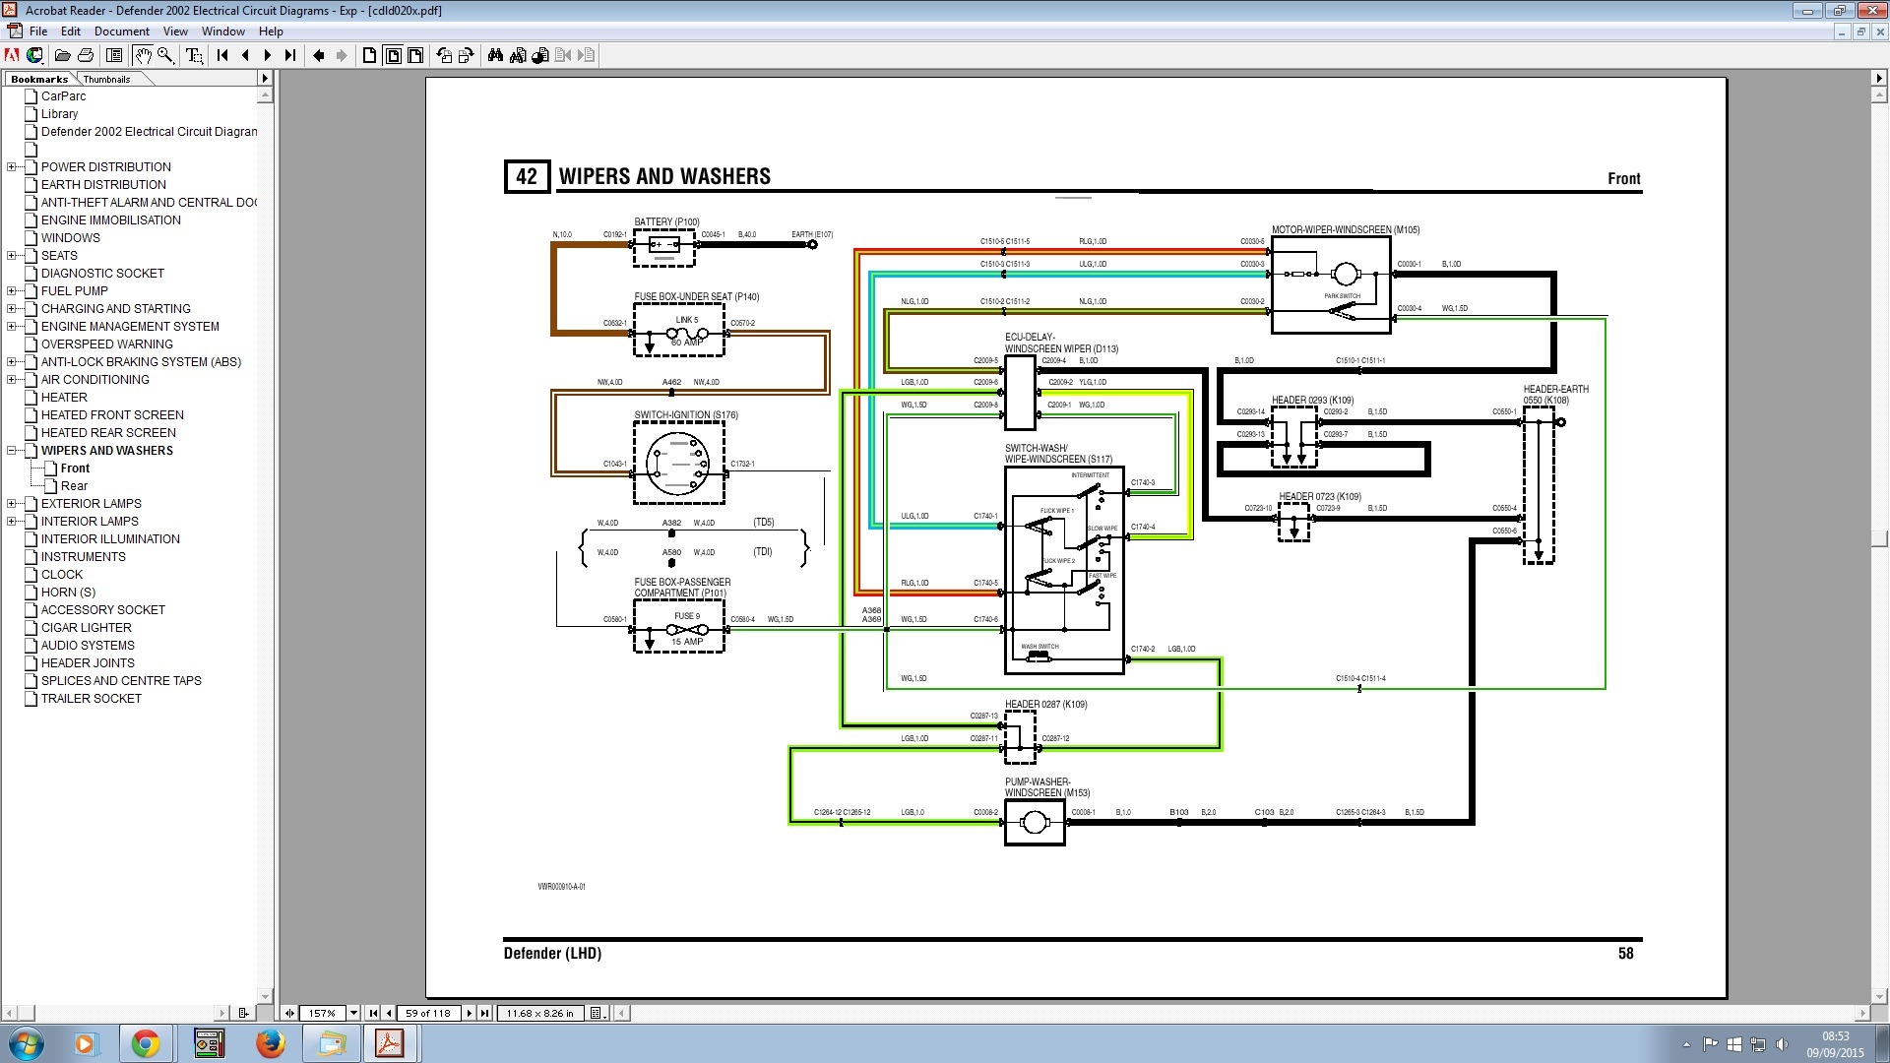Switch to the Bookmarks tab
Image resolution: width=1890 pixels, height=1063 pixels.
tap(39, 79)
